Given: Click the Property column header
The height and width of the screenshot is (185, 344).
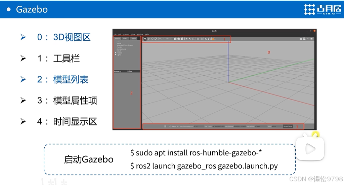Looking at the screenshot, I should pyautogui.click(x=118, y=71).
